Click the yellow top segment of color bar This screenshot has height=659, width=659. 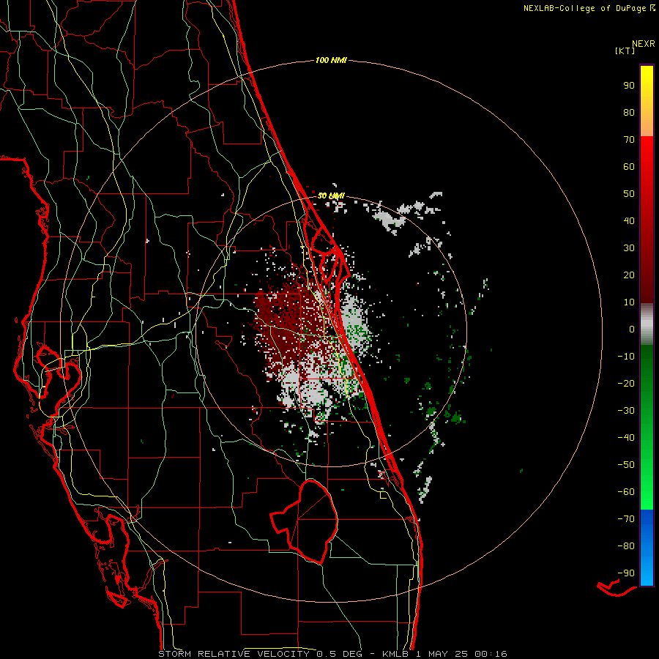tap(647, 101)
